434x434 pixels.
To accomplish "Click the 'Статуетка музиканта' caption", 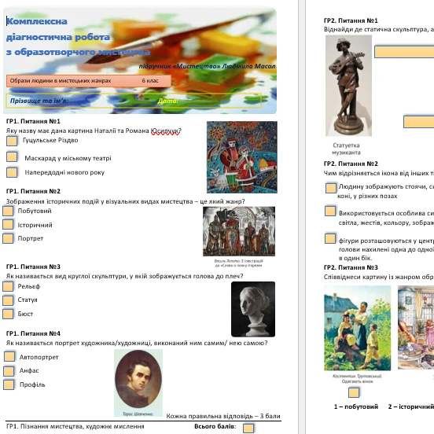I will pos(346,149).
